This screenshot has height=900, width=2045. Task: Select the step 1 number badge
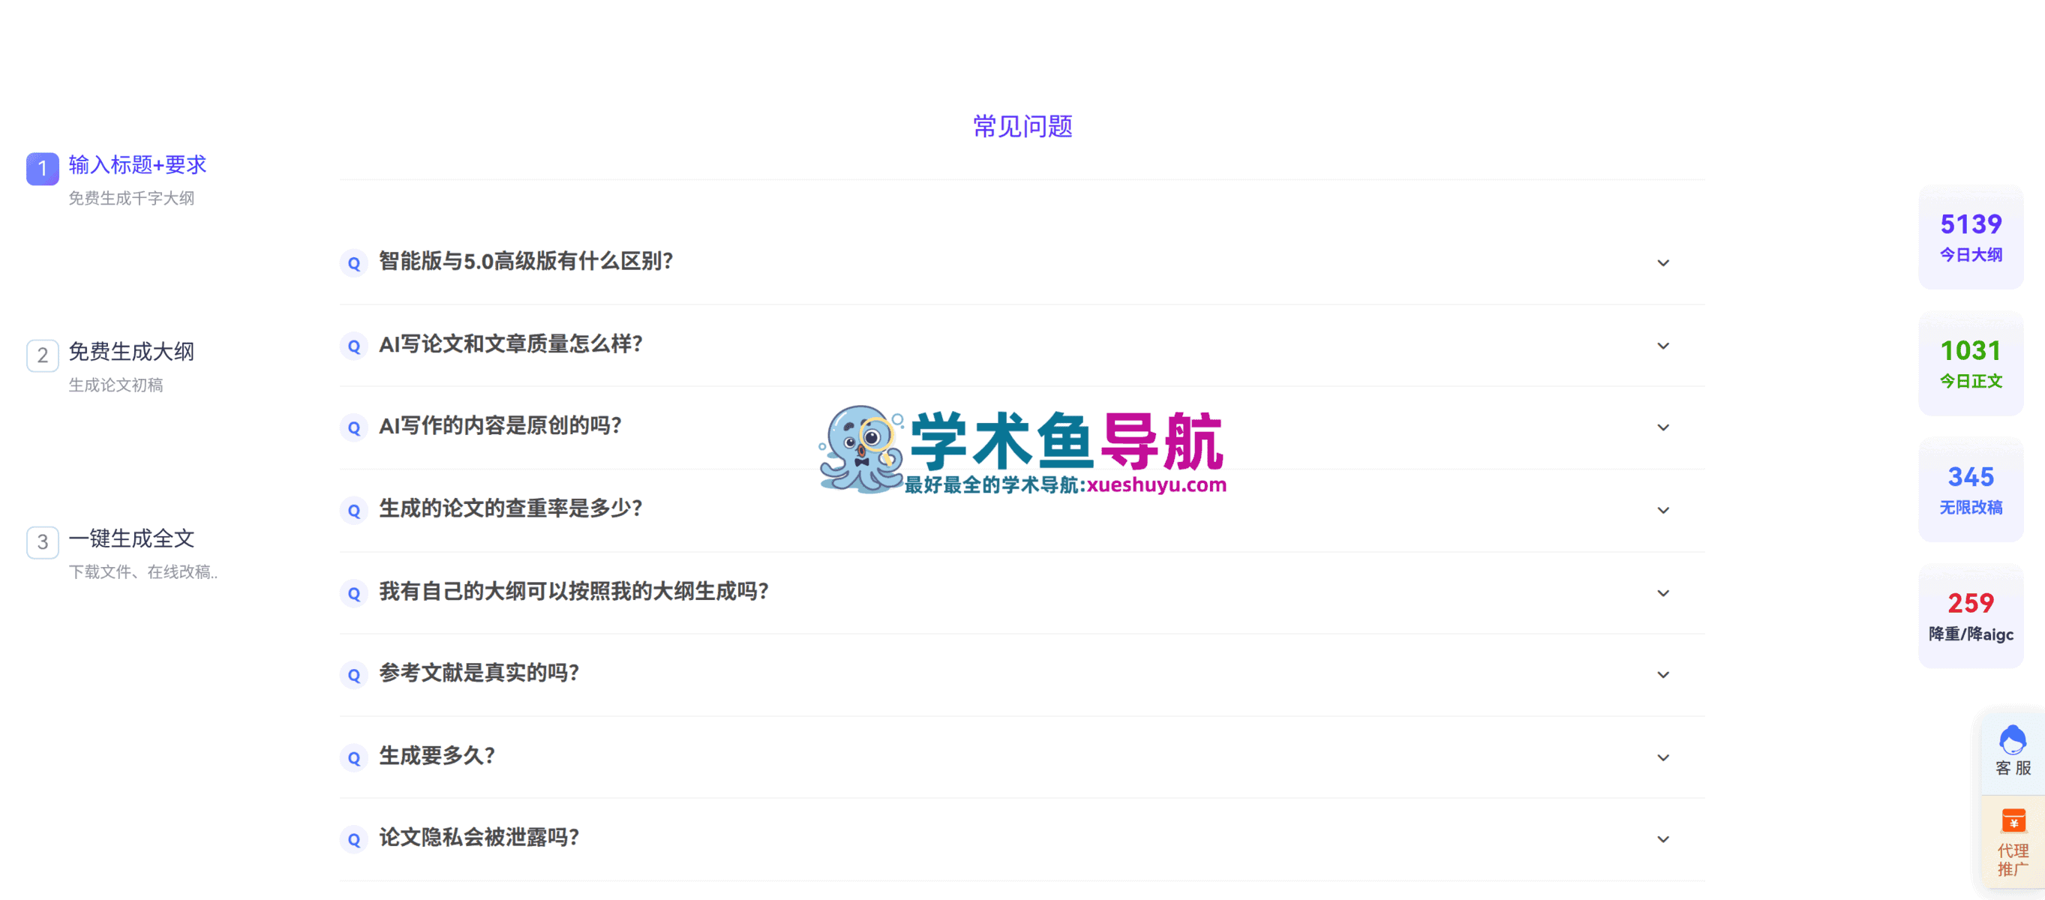coord(43,168)
